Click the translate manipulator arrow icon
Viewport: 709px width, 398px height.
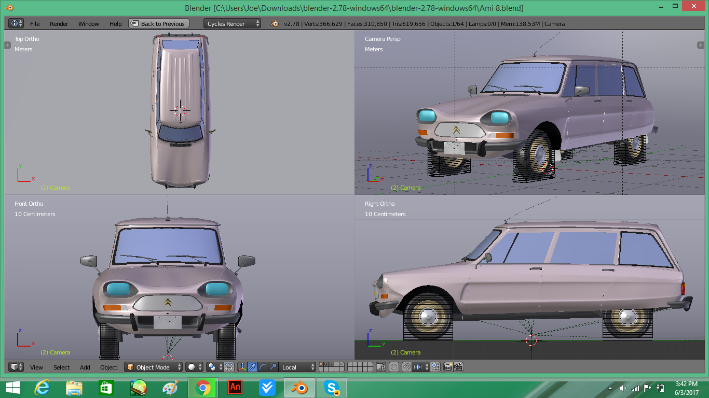pyautogui.click(x=252, y=367)
